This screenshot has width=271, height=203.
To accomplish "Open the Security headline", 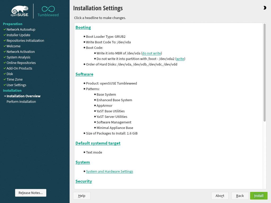I will point(84,181).
